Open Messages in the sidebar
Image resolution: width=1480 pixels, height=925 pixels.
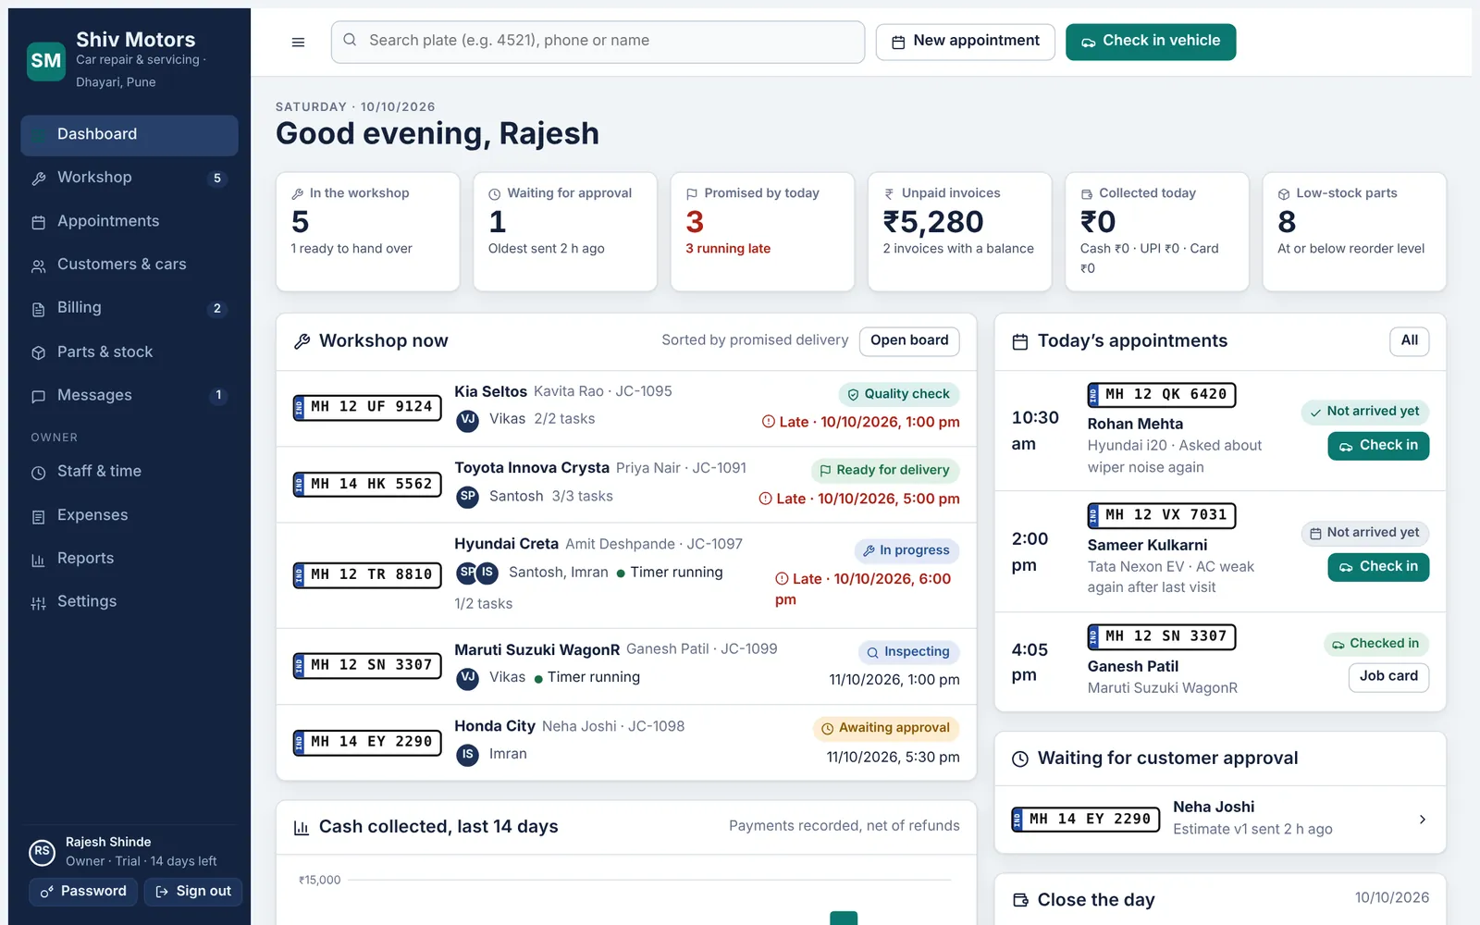(x=129, y=395)
